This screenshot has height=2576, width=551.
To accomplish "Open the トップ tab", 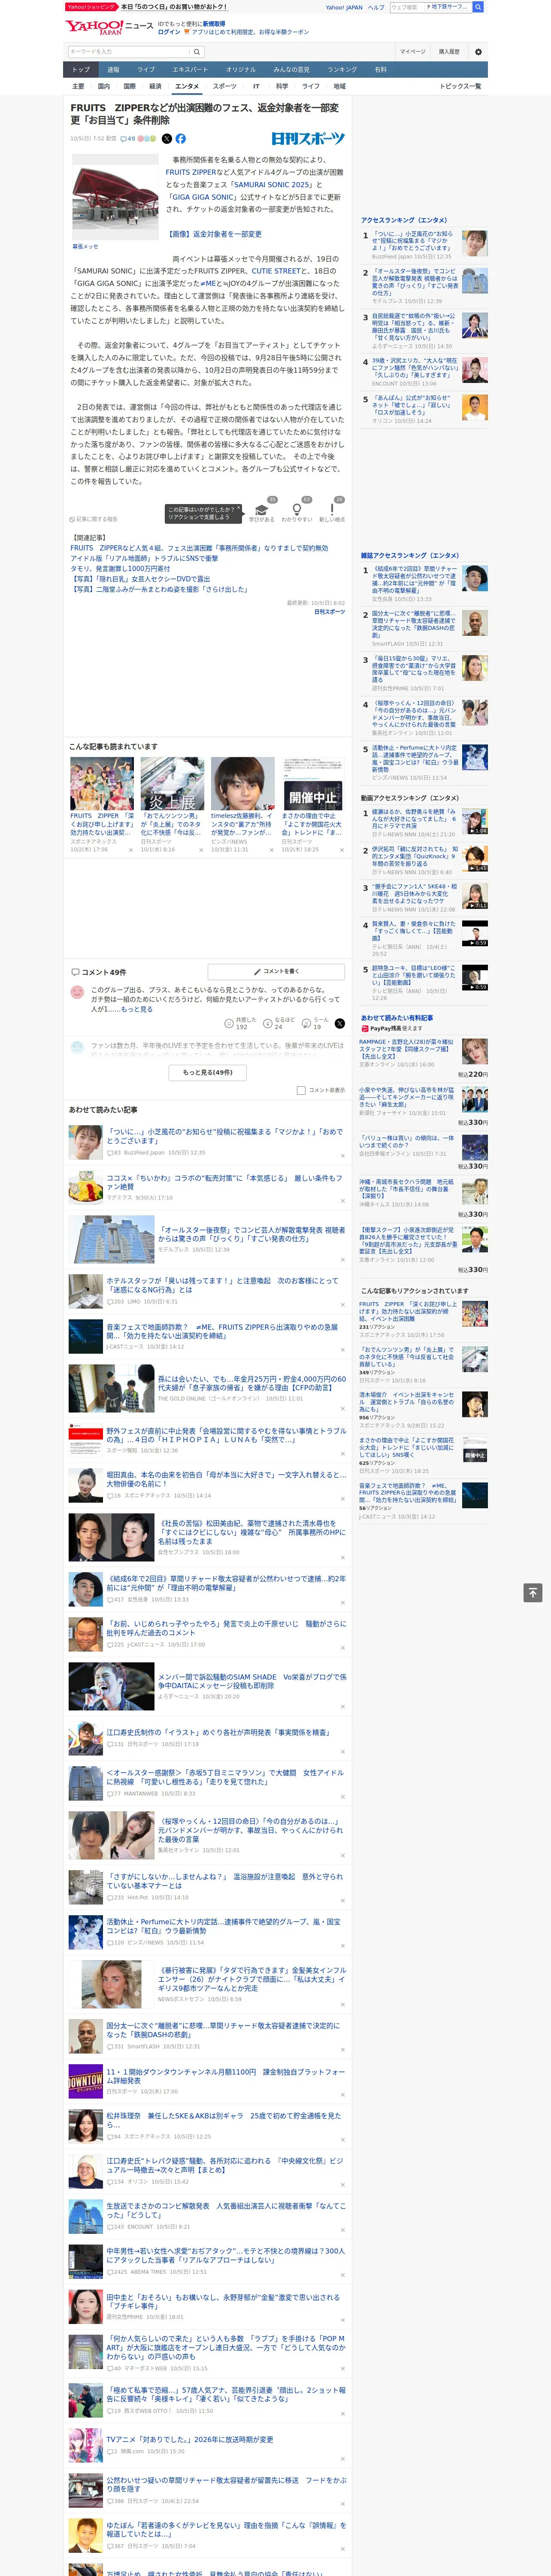I will coord(81,70).
